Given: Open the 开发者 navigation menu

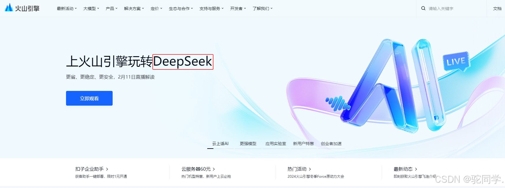Looking at the screenshot, I should coord(238,9).
